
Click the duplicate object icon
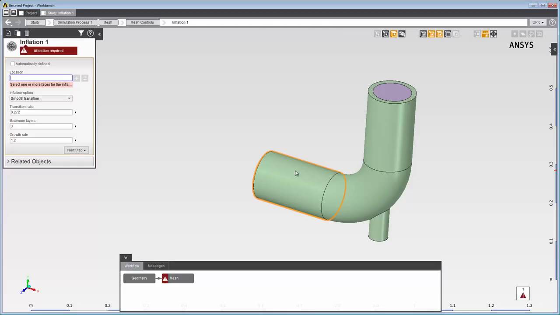pyautogui.click(x=17, y=33)
